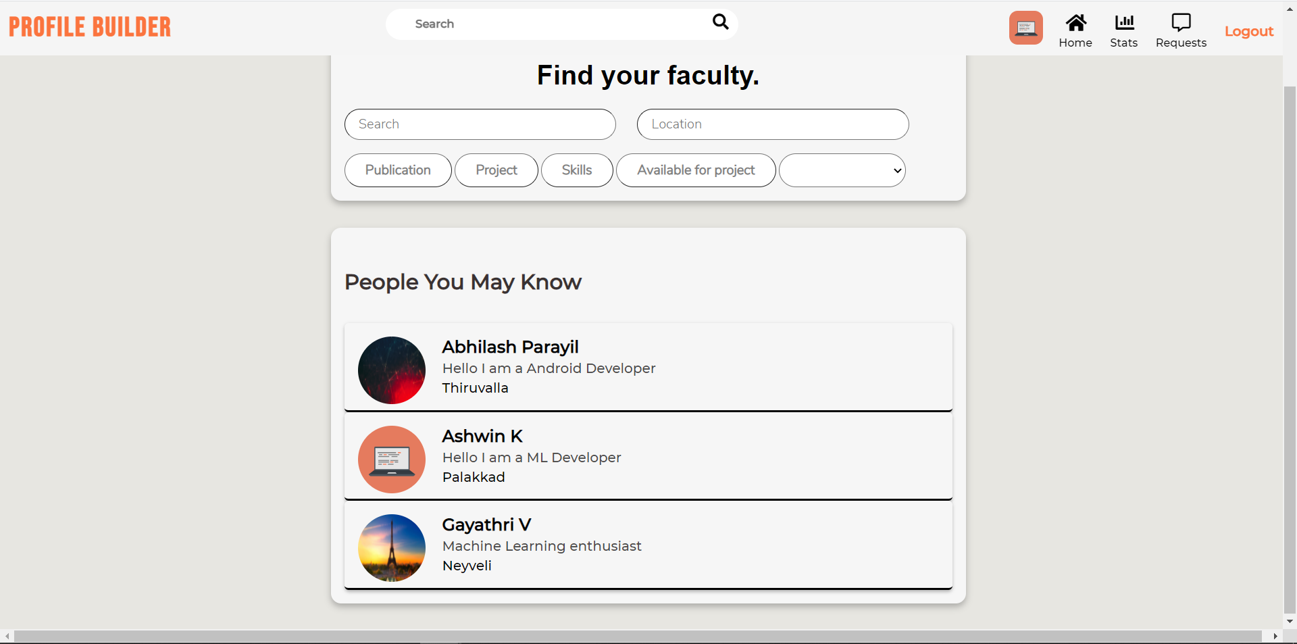Click the search magnifier icon
Image resolution: width=1297 pixels, height=644 pixels.
point(720,22)
